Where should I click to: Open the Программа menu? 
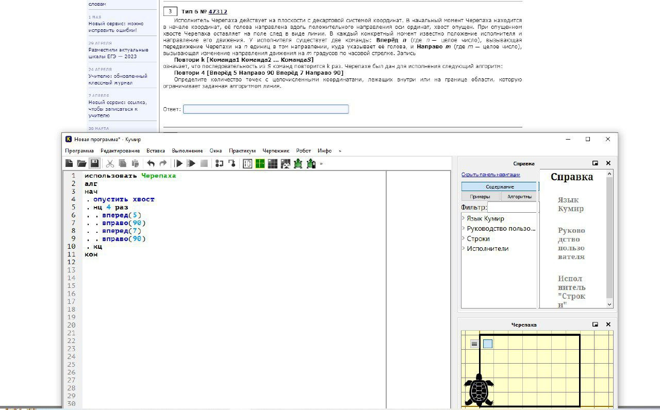pos(79,151)
